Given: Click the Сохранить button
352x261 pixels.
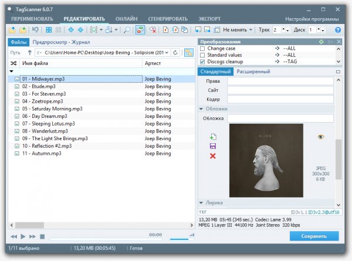Looking at the screenshot, I should tap(314, 236).
